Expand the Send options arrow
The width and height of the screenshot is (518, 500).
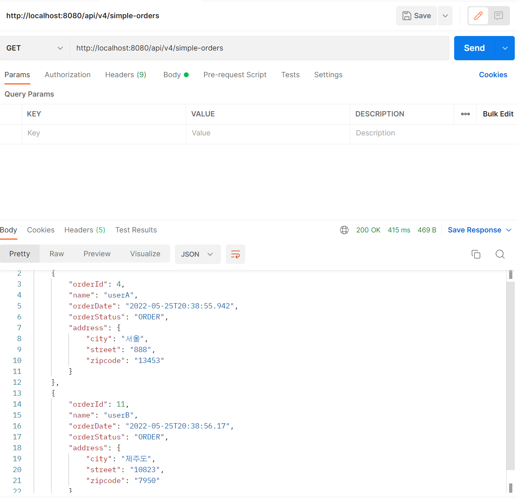(x=505, y=48)
